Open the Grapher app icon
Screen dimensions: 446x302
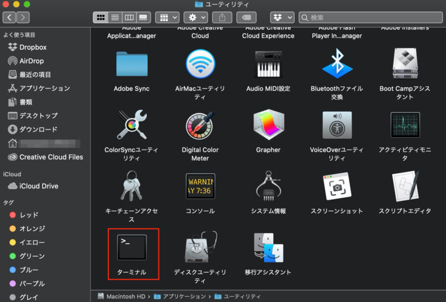(x=269, y=125)
